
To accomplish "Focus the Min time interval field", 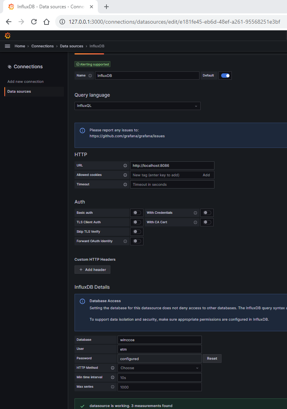I will tap(160, 377).
